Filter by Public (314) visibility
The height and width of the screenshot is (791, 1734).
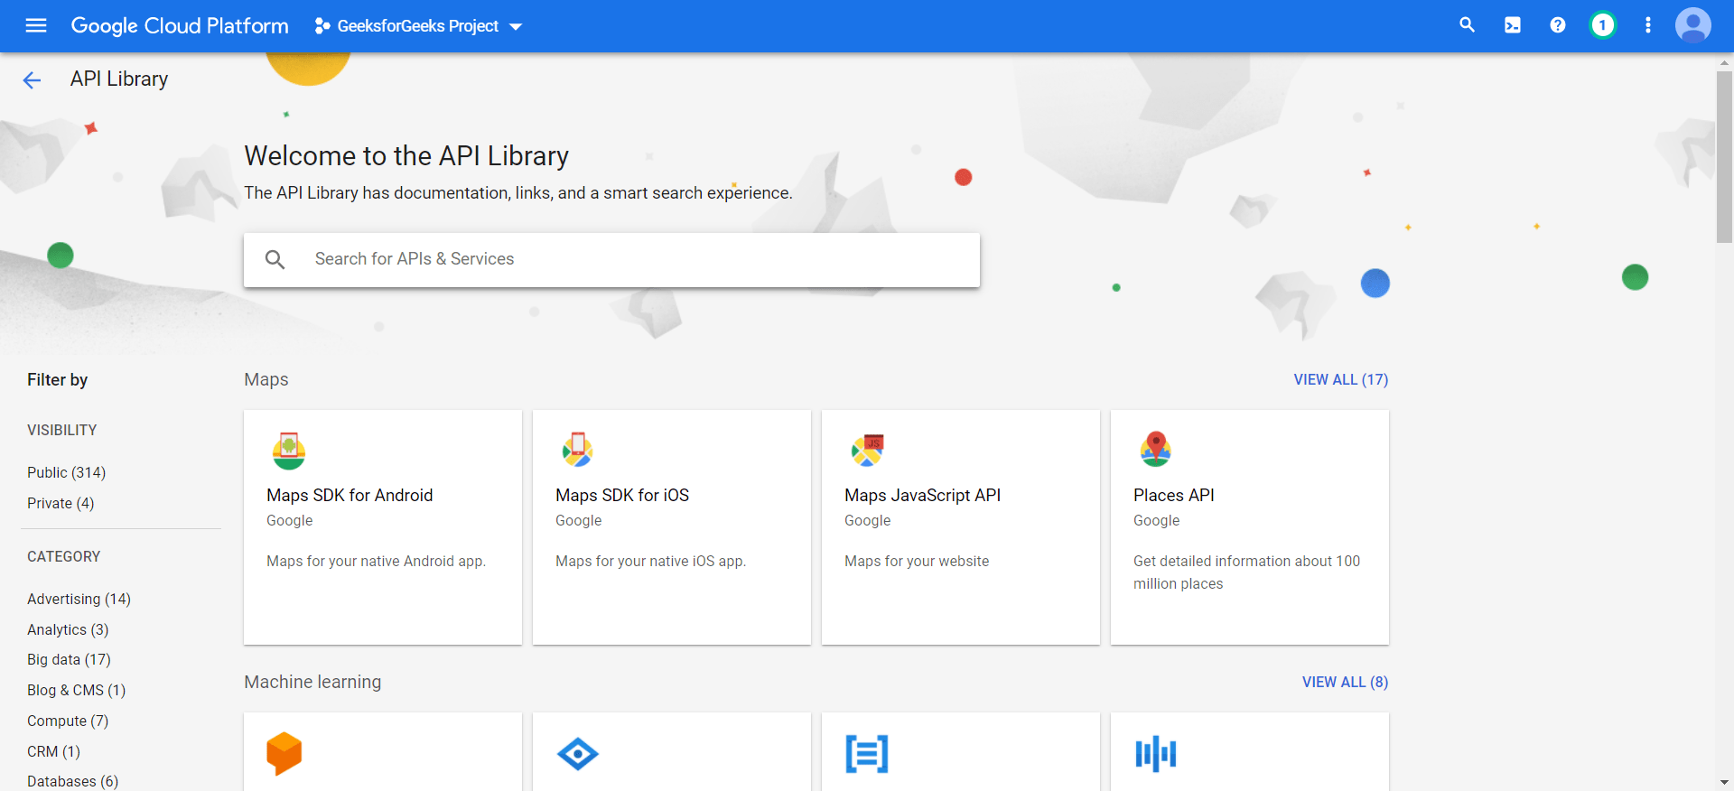(x=66, y=473)
